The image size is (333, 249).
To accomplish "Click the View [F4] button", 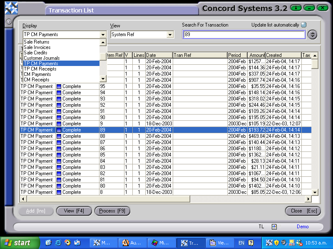I will point(74,211).
